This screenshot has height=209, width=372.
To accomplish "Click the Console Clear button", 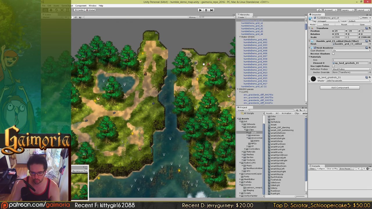I will click(312, 169).
